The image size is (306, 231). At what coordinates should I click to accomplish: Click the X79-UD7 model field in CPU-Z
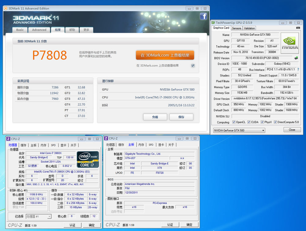point(147,158)
